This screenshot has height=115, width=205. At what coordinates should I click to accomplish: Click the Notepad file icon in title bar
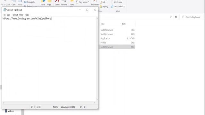(4, 10)
